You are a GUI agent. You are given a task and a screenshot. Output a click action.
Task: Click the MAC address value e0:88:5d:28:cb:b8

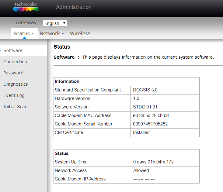151,115
